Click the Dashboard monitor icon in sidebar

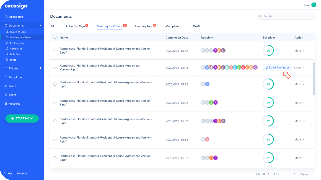[x=6, y=17]
